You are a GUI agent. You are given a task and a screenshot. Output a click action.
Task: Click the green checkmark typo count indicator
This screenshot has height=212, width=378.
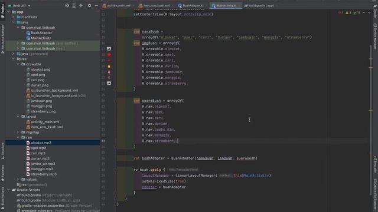click(357, 12)
